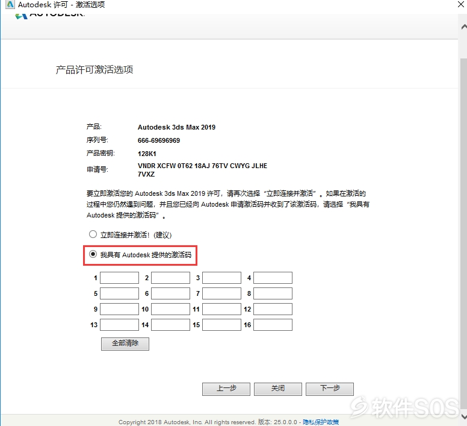This screenshot has width=467, height=426.
Task: Click the serial number 666-69696969
Action: pyautogui.click(x=159, y=140)
